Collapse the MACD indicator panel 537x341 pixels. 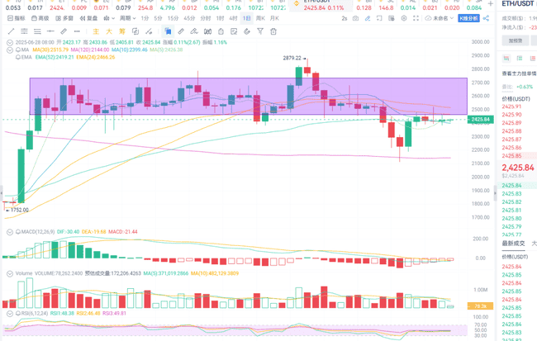tap(10, 232)
